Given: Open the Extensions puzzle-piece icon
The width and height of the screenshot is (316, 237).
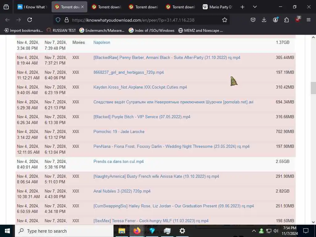Looking at the screenshot, I should tap(286, 20).
